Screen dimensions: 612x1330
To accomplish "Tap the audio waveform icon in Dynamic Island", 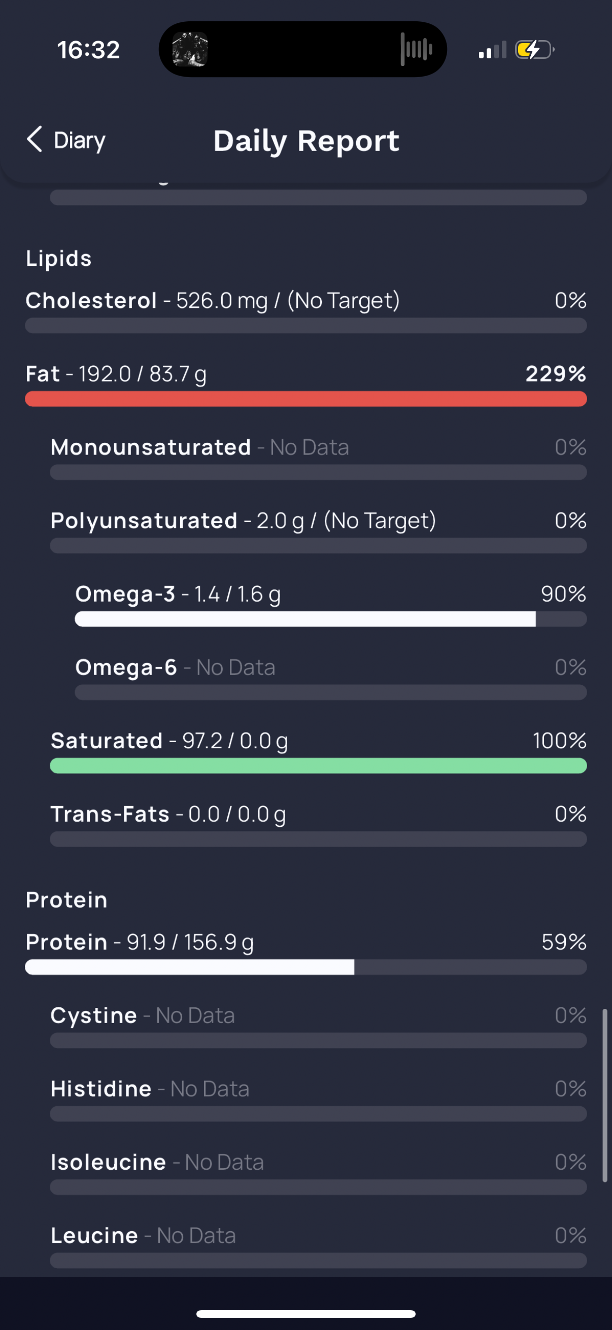I will tap(416, 50).
